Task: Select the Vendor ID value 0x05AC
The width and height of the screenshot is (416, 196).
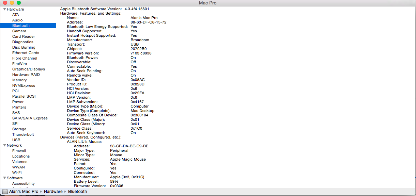Action: click(x=138, y=80)
